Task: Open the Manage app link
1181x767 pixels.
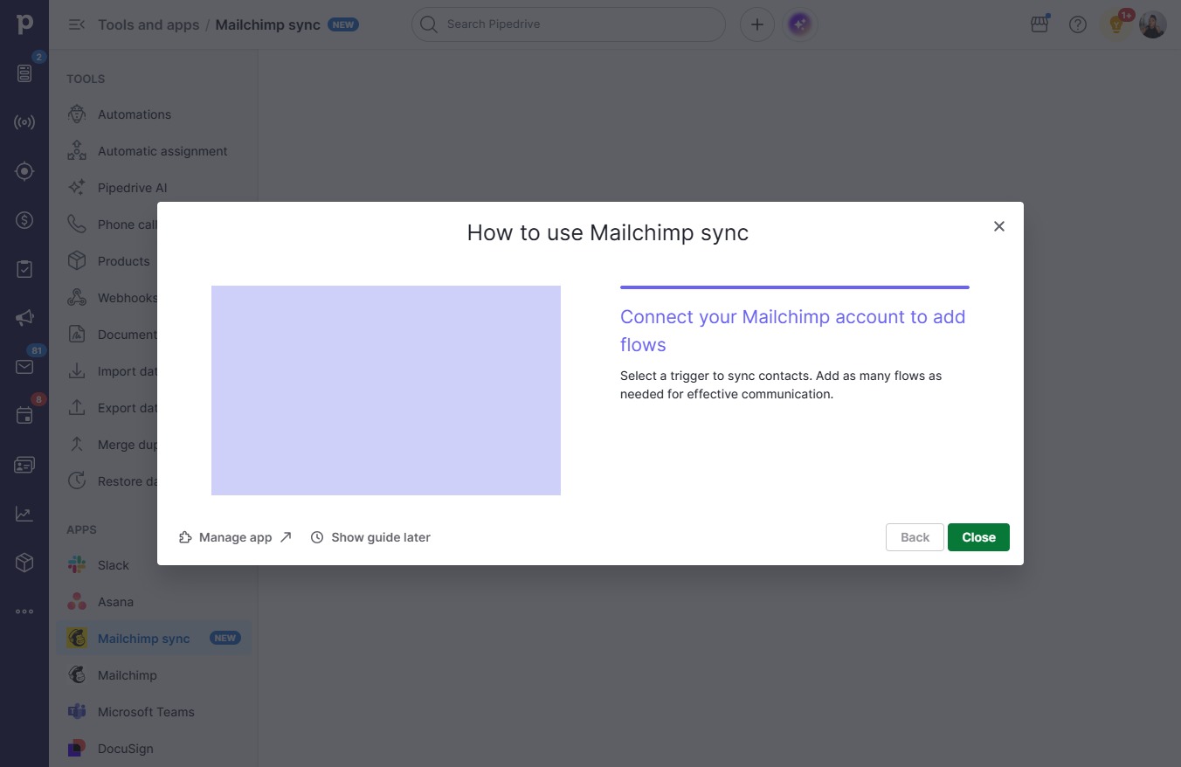Action: tap(235, 537)
